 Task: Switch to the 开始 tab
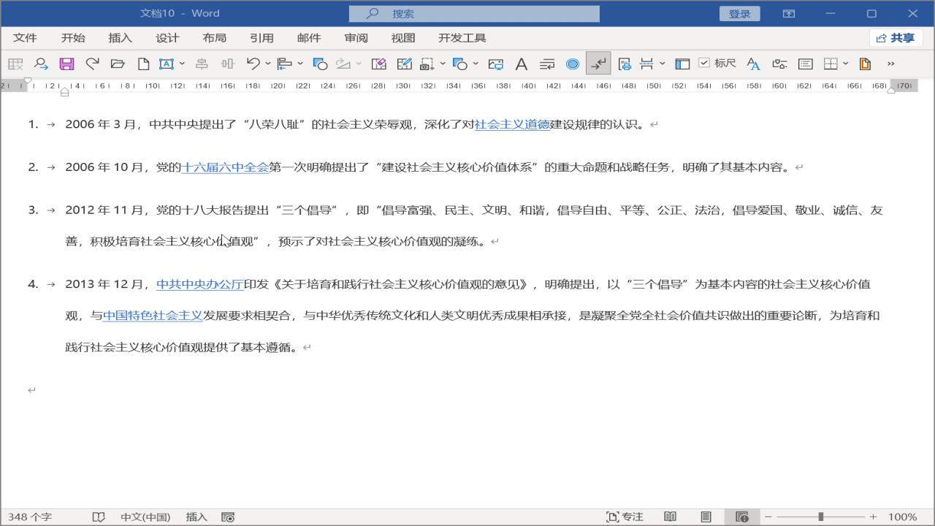pos(73,38)
